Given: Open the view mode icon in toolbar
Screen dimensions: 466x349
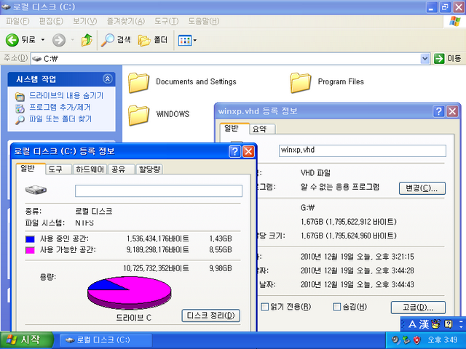Looking at the screenshot, I should [x=184, y=41].
